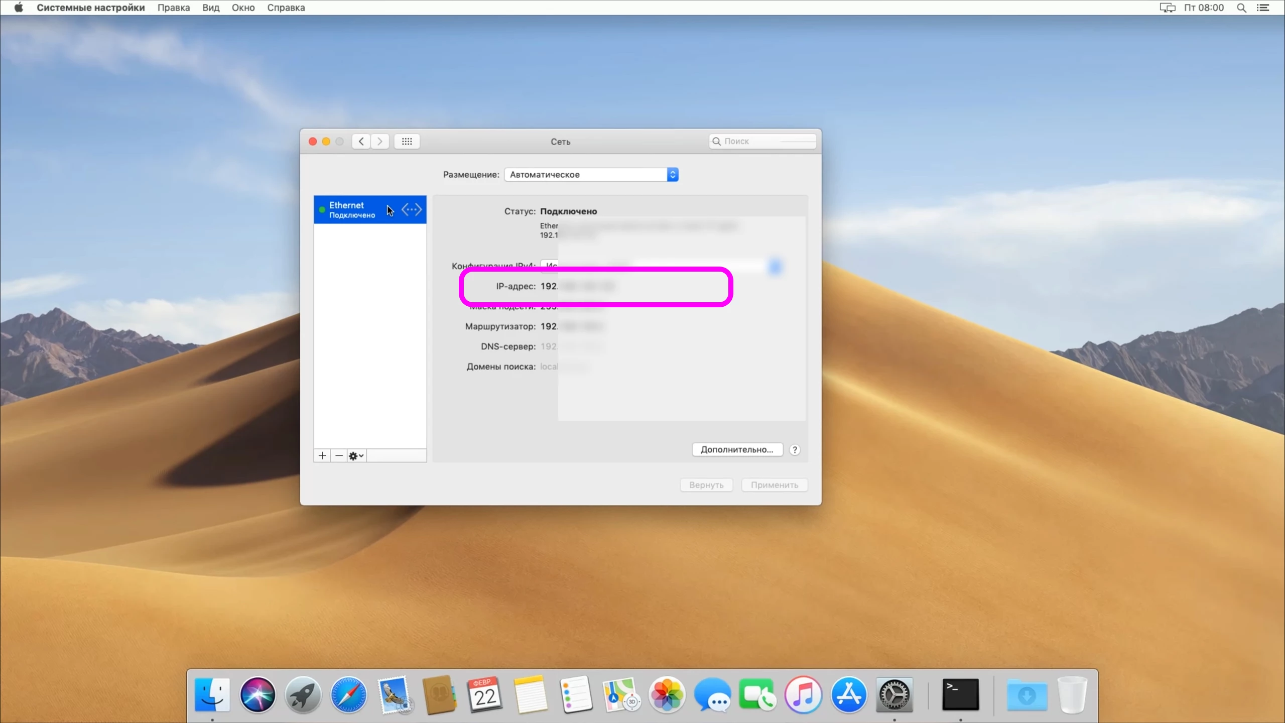Open Spotlight search in menu bar

click(1241, 8)
